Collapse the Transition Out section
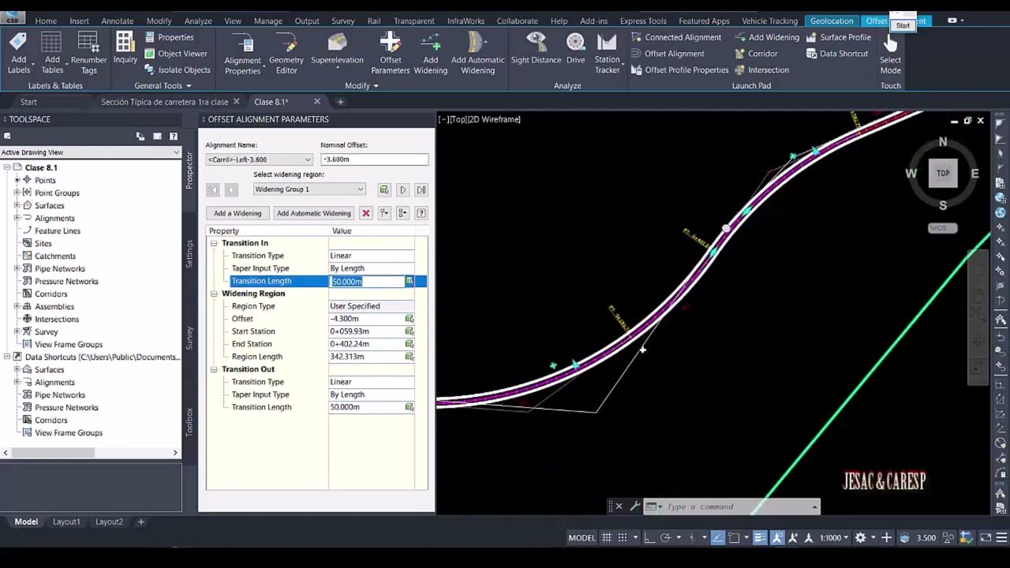Viewport: 1010px width, 568px height. [x=214, y=369]
